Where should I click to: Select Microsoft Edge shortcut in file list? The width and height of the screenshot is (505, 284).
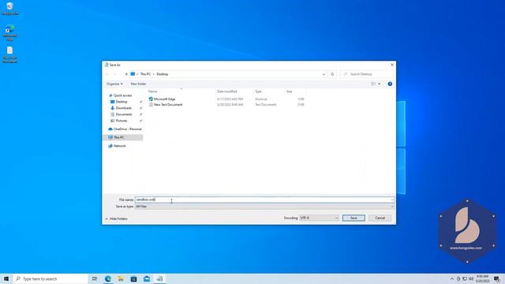(x=164, y=99)
